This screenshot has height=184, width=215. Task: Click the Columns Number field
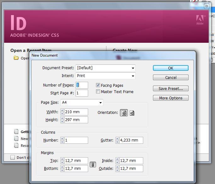point(76,140)
